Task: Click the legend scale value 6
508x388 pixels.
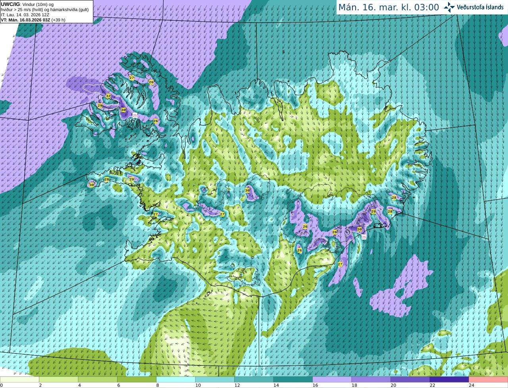Action: coord(119,385)
